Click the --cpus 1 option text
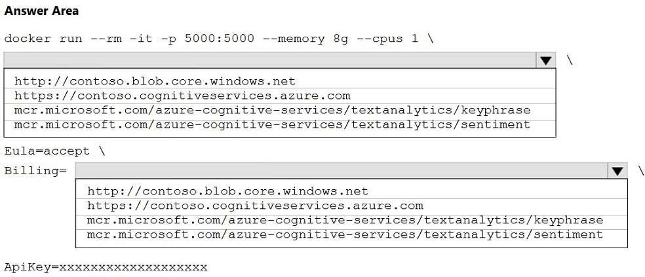This screenshot has height=277, width=645. click(387, 38)
